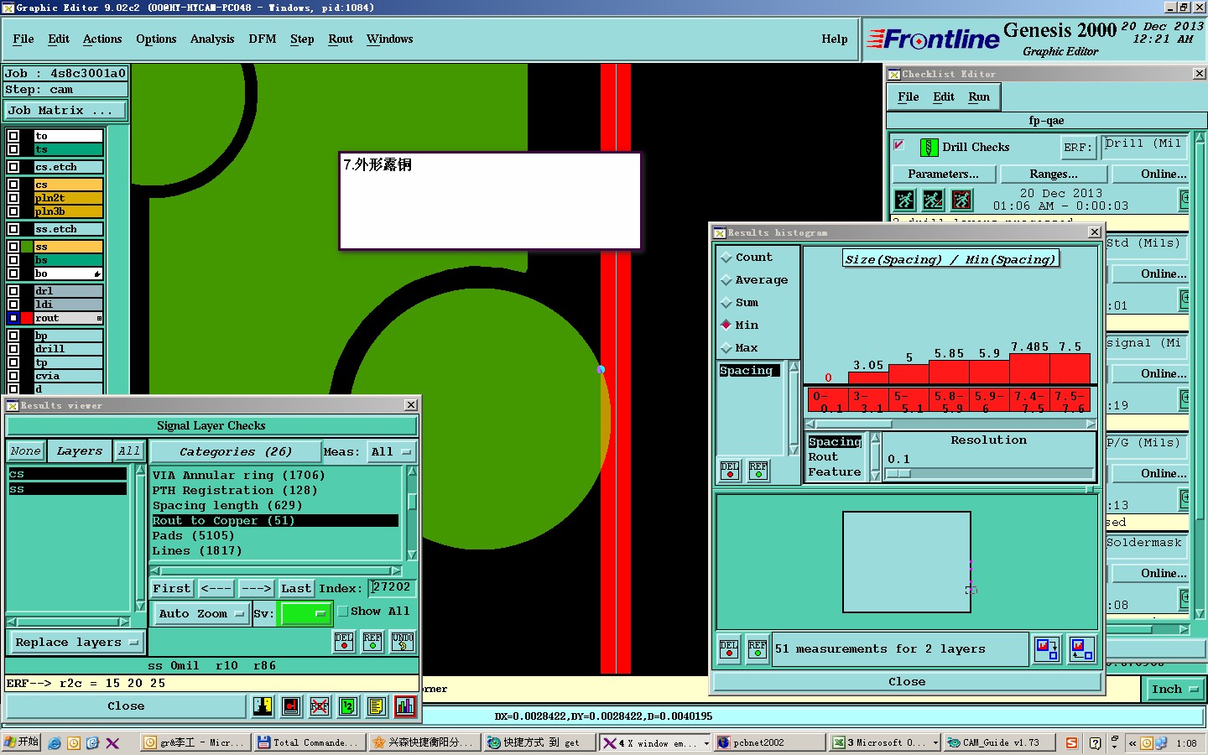Click the yellow notes icon in Results viewer
The width and height of the screenshot is (1208, 755).
click(377, 706)
